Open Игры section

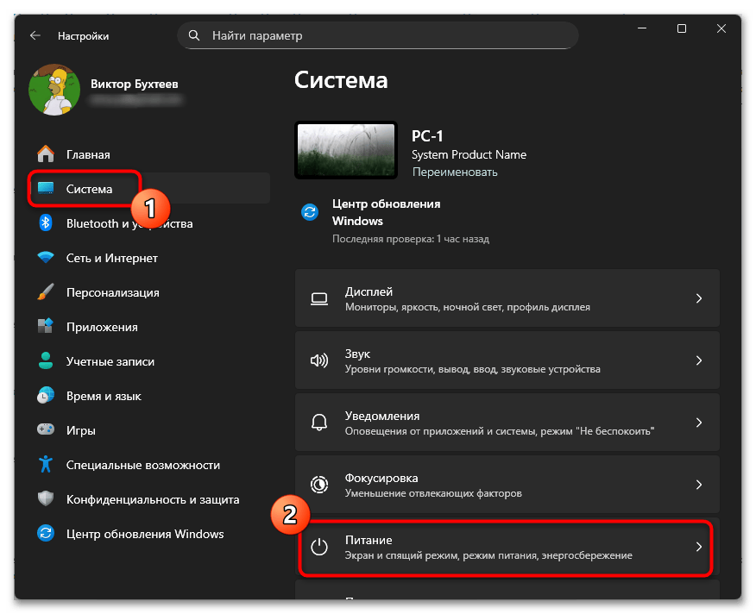149,430
